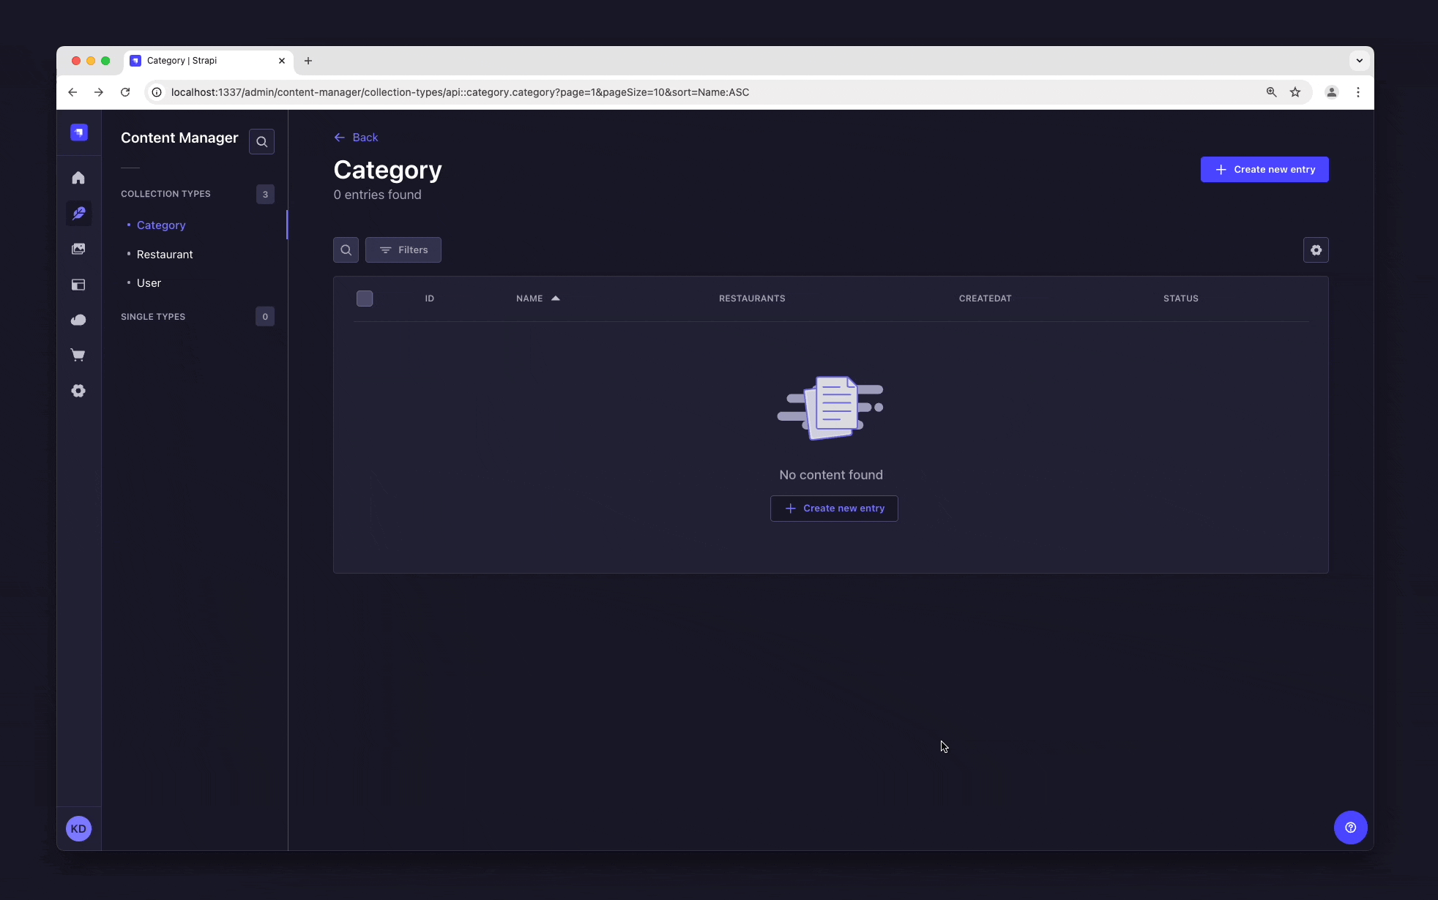Toggle row selection checkbox in table
This screenshot has height=900, width=1438.
[x=364, y=299]
